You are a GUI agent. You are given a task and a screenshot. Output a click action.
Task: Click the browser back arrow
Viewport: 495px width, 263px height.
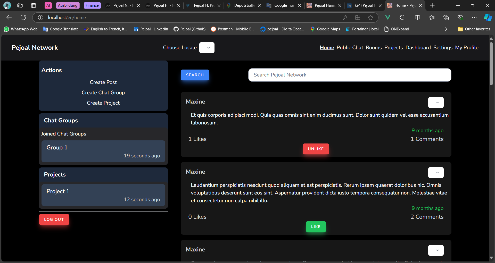[9, 17]
